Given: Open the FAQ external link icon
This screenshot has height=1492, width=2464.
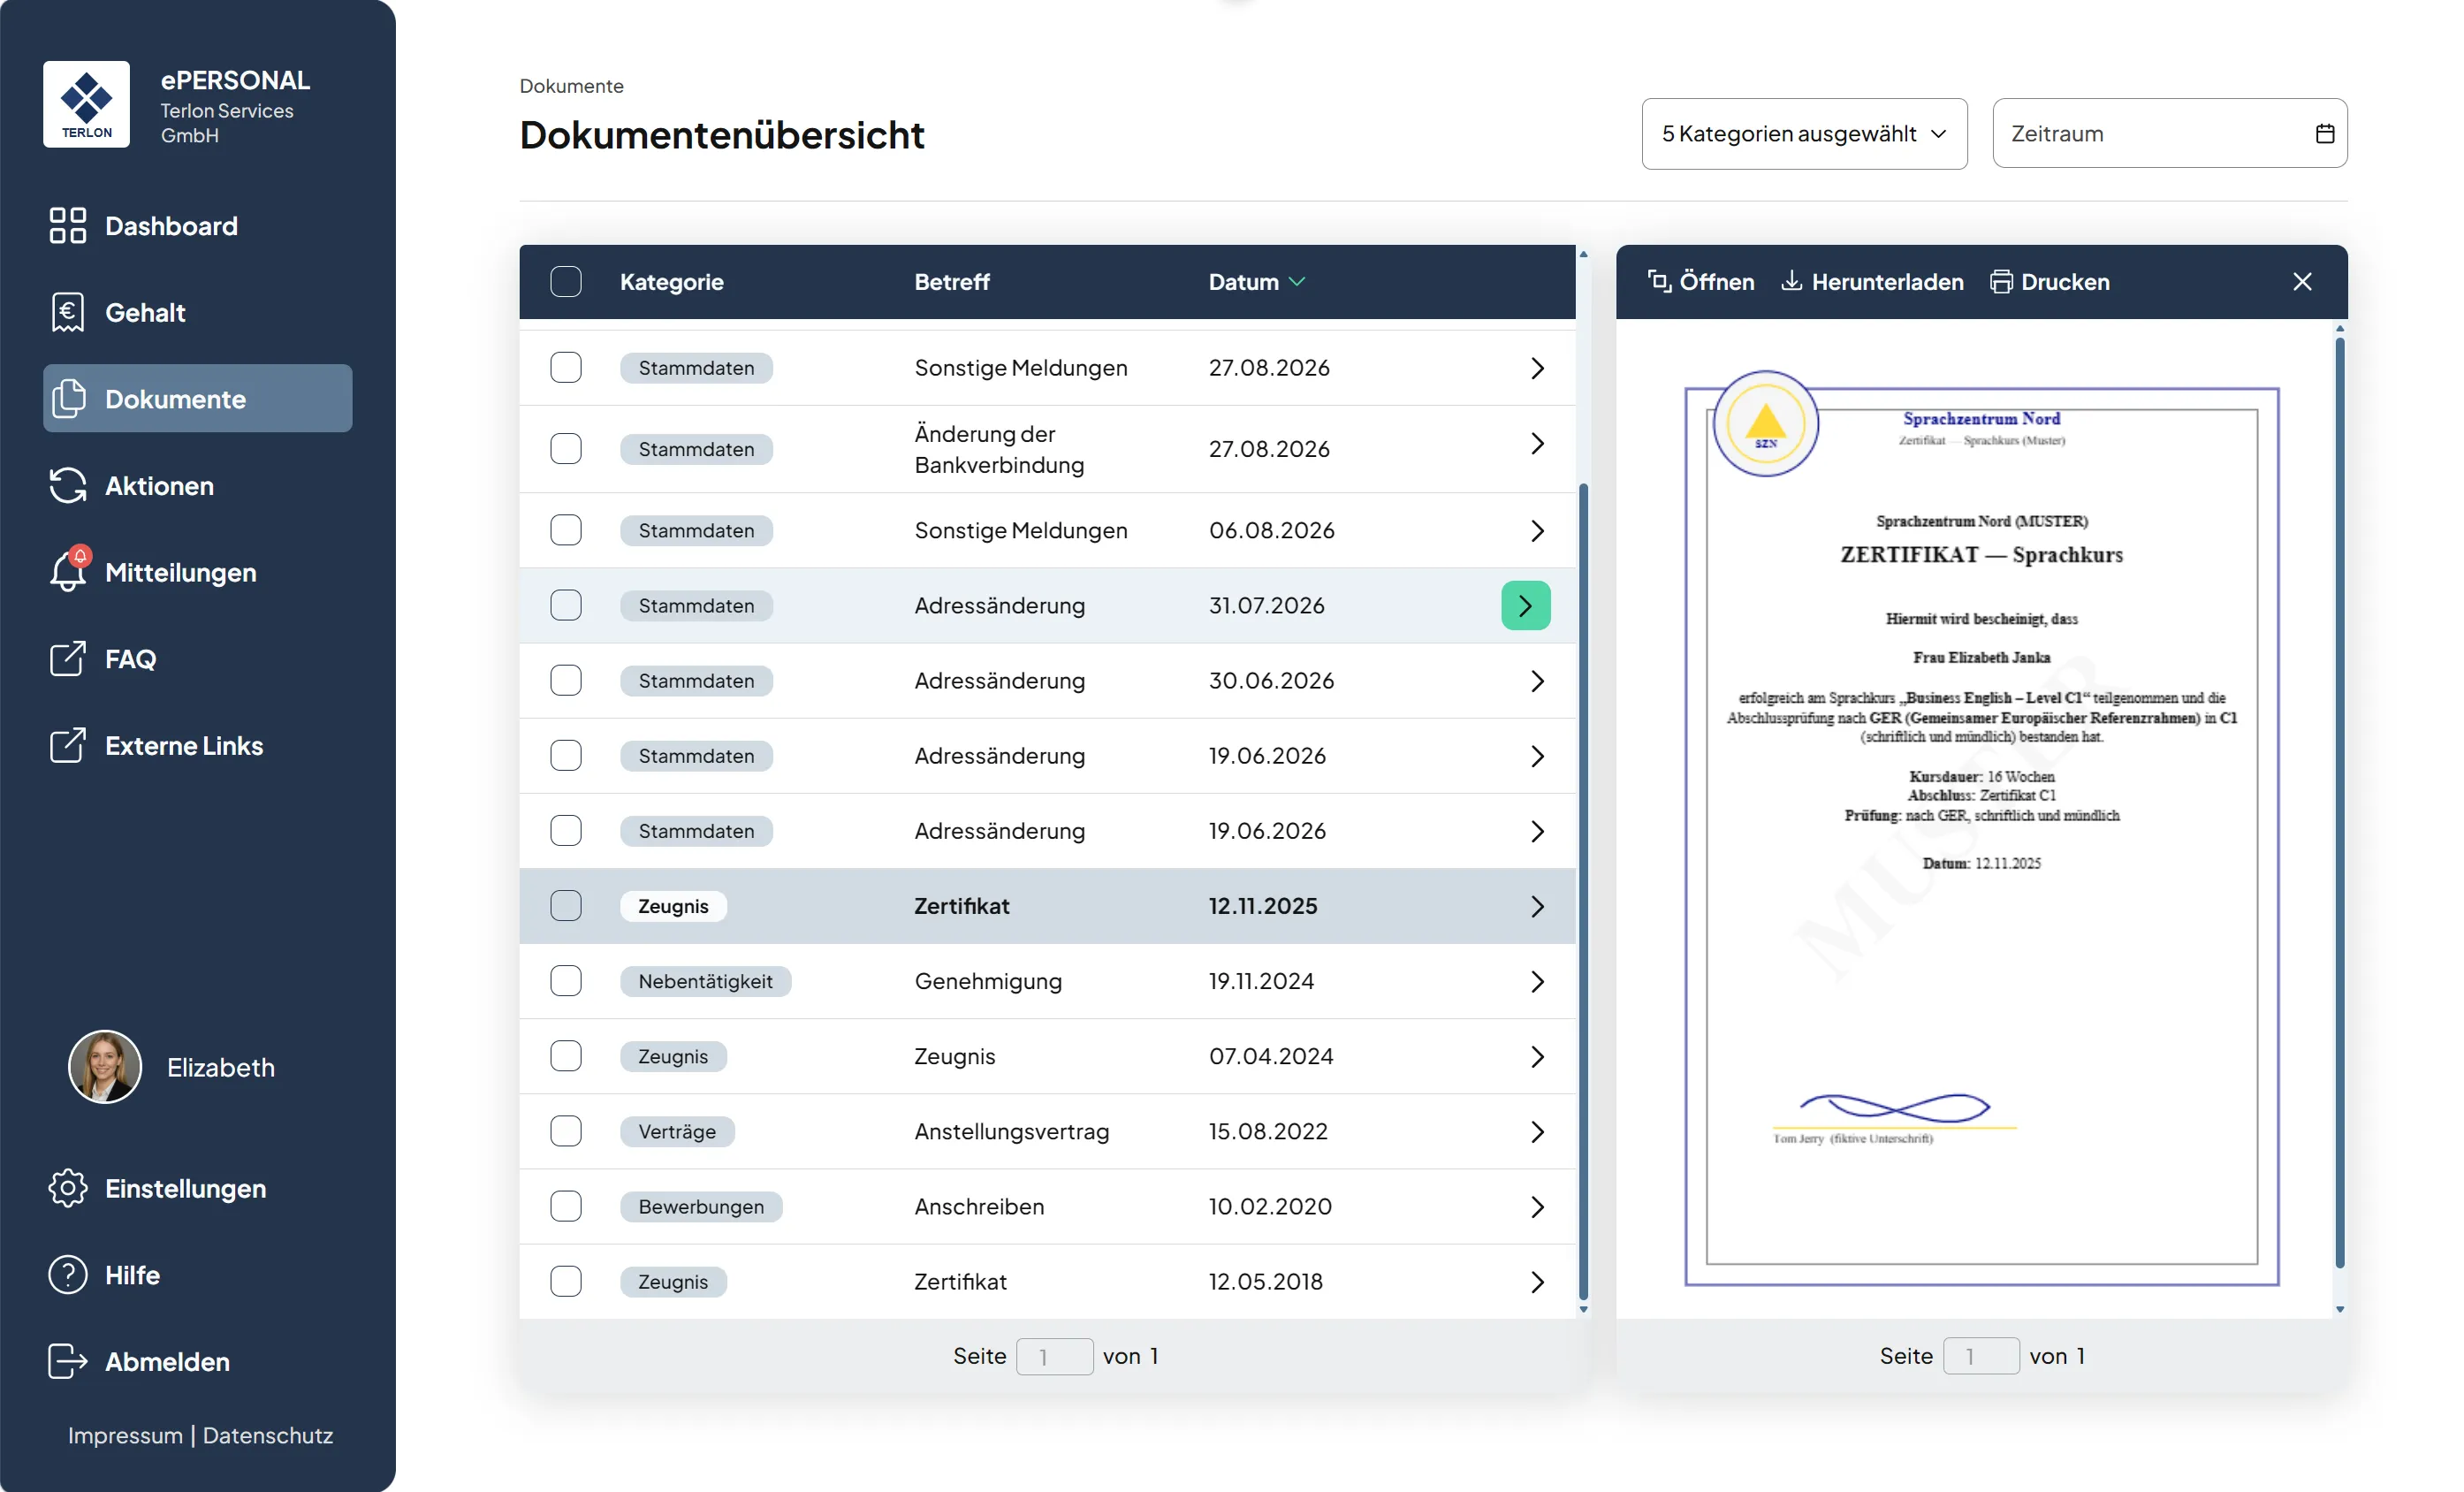Looking at the screenshot, I should tap(68, 659).
